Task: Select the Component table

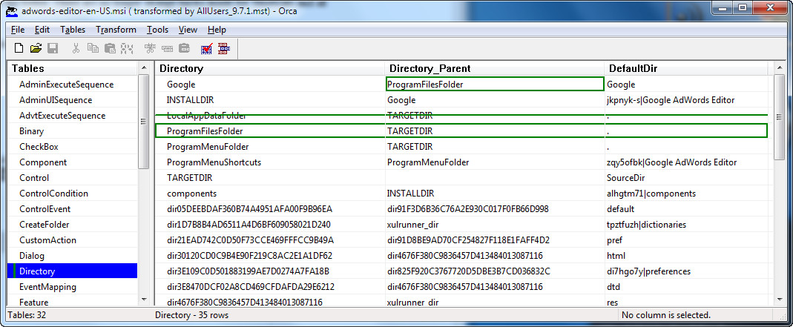Action: point(43,162)
